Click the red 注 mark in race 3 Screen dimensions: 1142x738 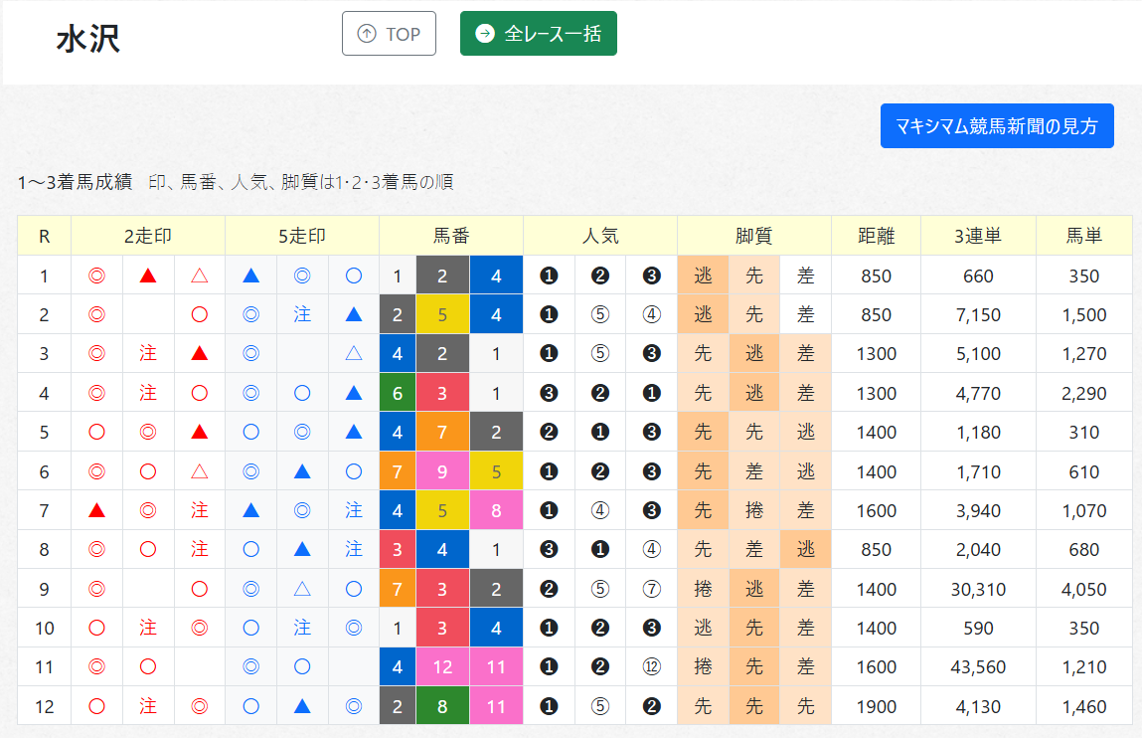[148, 353]
